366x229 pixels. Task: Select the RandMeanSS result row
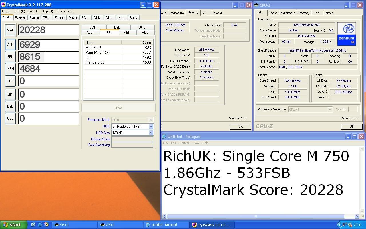coord(118,52)
